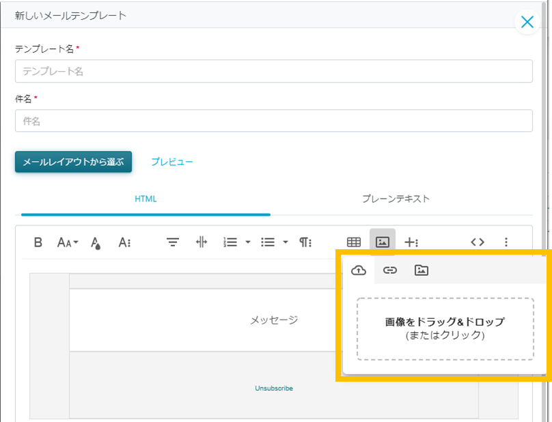Click the line height icon

coord(202,242)
